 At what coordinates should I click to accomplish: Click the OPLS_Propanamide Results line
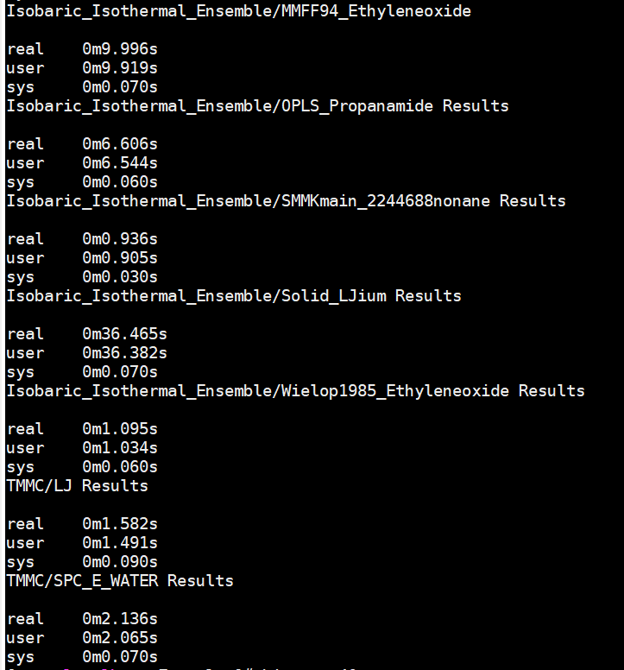click(x=257, y=106)
